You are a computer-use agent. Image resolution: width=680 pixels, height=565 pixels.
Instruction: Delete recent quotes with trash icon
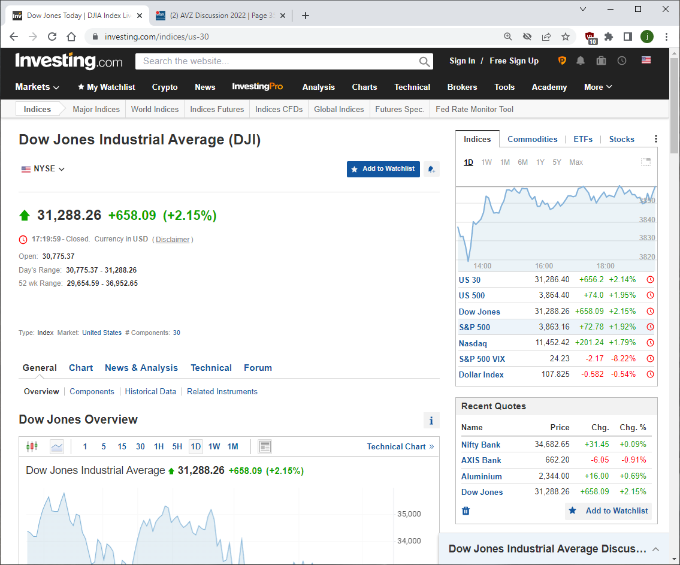click(466, 511)
